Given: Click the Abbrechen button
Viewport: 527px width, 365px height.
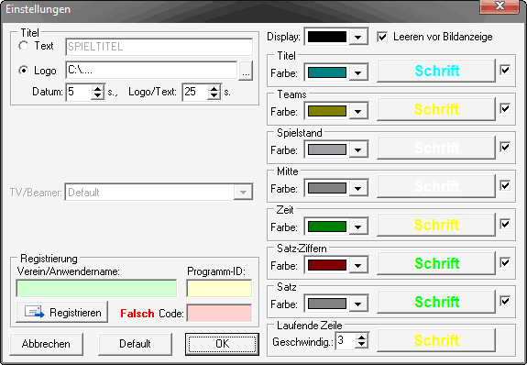Looking at the screenshot, I should (x=47, y=344).
